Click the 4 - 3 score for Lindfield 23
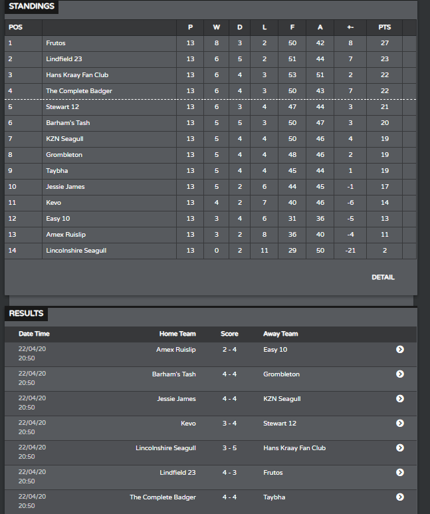 pyautogui.click(x=229, y=473)
